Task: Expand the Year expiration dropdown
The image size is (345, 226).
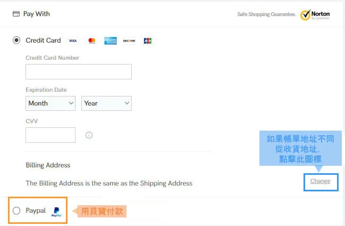Action: pyautogui.click(x=106, y=103)
